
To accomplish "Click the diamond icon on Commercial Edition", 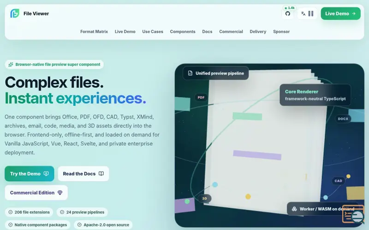I will [x=60, y=193].
